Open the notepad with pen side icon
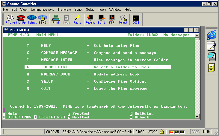 tap(212, 46)
